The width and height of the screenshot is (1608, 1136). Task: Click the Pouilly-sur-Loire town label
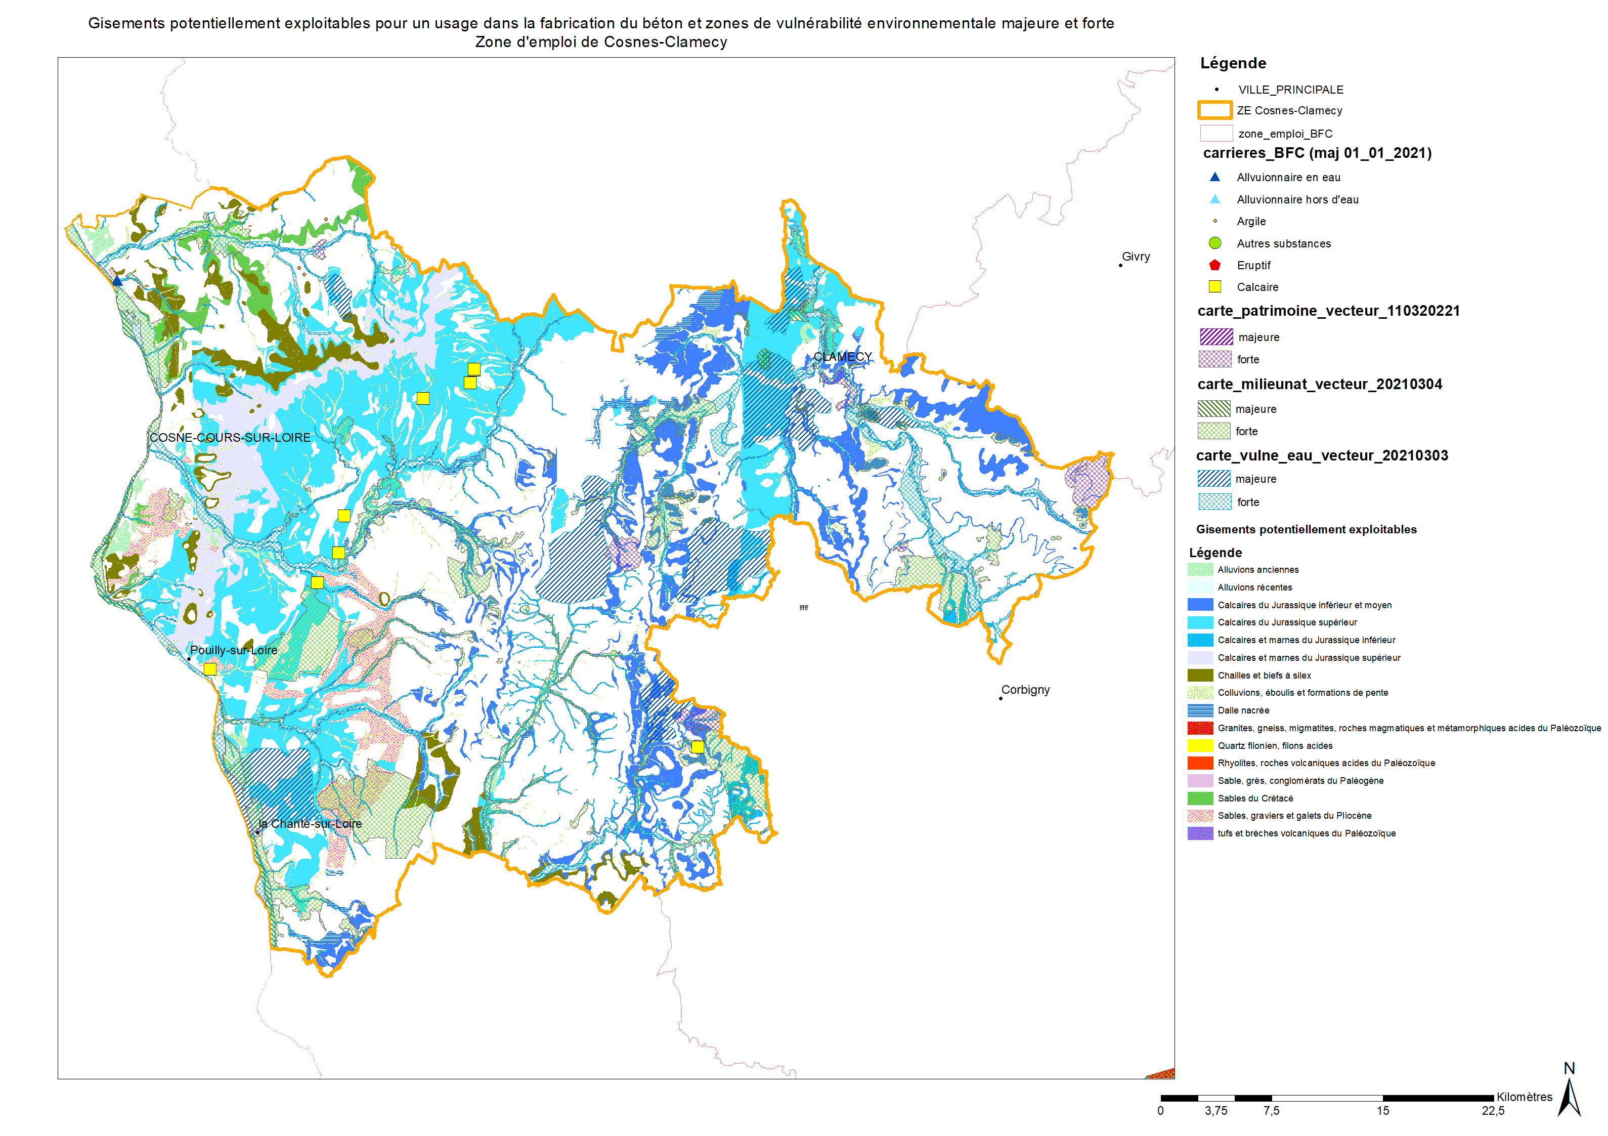[x=233, y=650]
